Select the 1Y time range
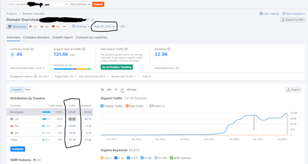 pos(116,89)
